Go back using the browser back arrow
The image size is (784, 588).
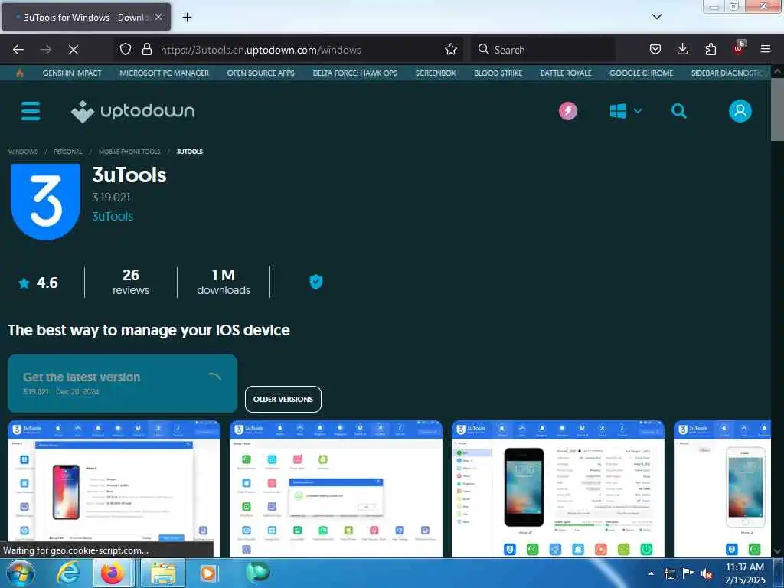[18, 50]
